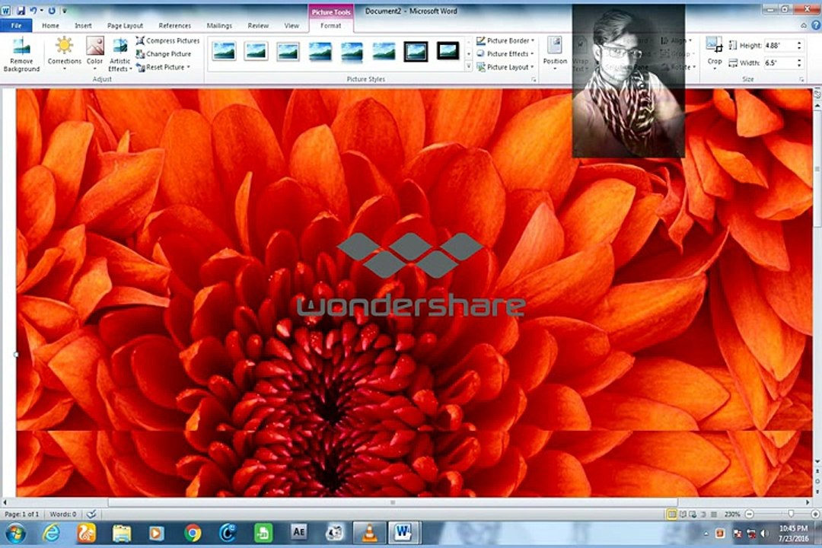Switch to the Home tab
Image resolution: width=822 pixels, height=548 pixels.
[50, 25]
